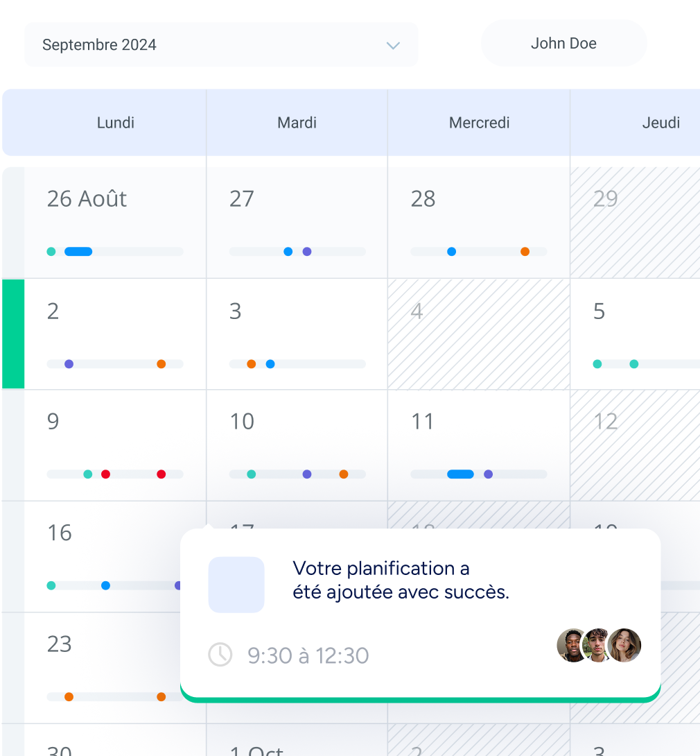Click the blue bar event on 26 Août
The height and width of the screenshot is (756, 700).
click(x=78, y=252)
